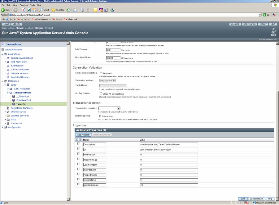
Task: Select the MinPoolSize property row checkbox
Action: tap(78, 154)
